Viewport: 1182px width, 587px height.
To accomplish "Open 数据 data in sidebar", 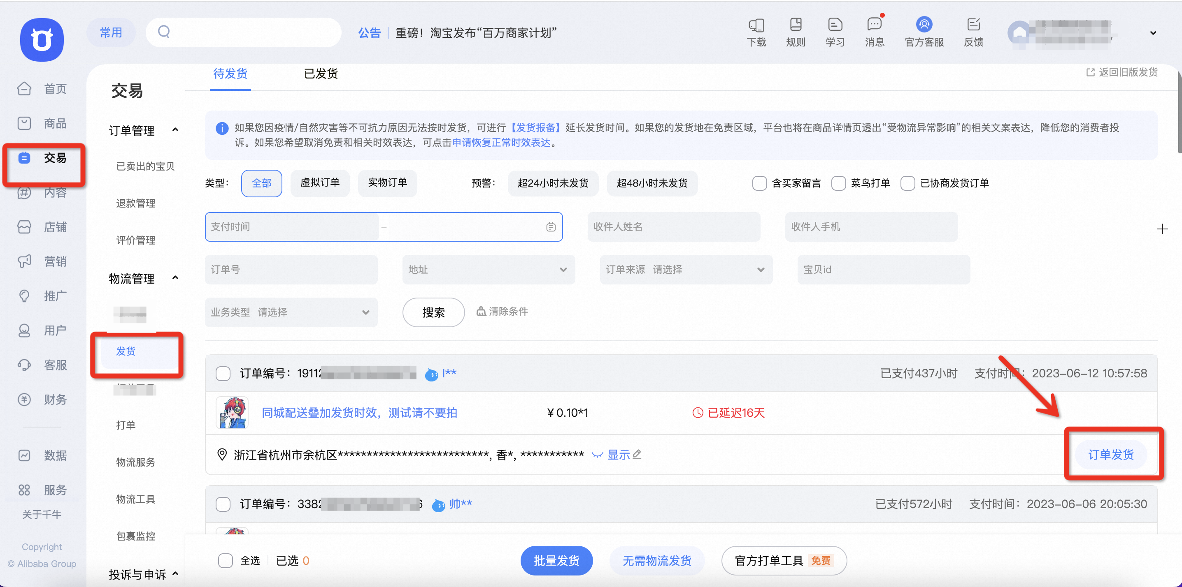I will [x=42, y=455].
